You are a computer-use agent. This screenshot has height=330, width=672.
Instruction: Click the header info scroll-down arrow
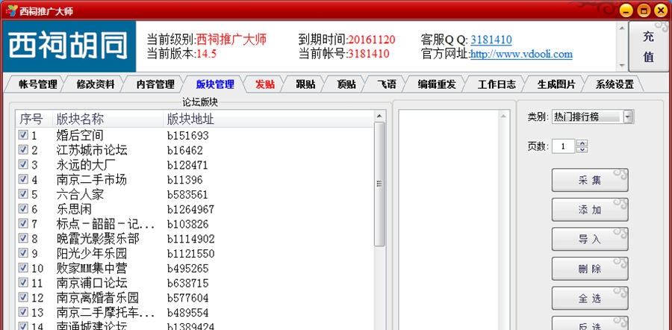pos(622,66)
